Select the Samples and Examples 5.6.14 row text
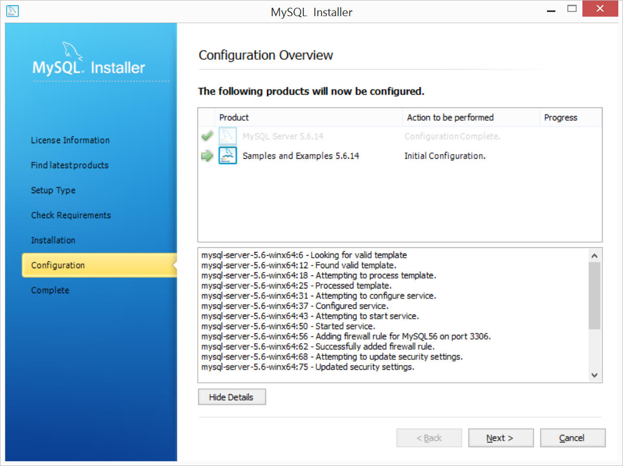Viewport: 623px width, 466px height. point(301,156)
